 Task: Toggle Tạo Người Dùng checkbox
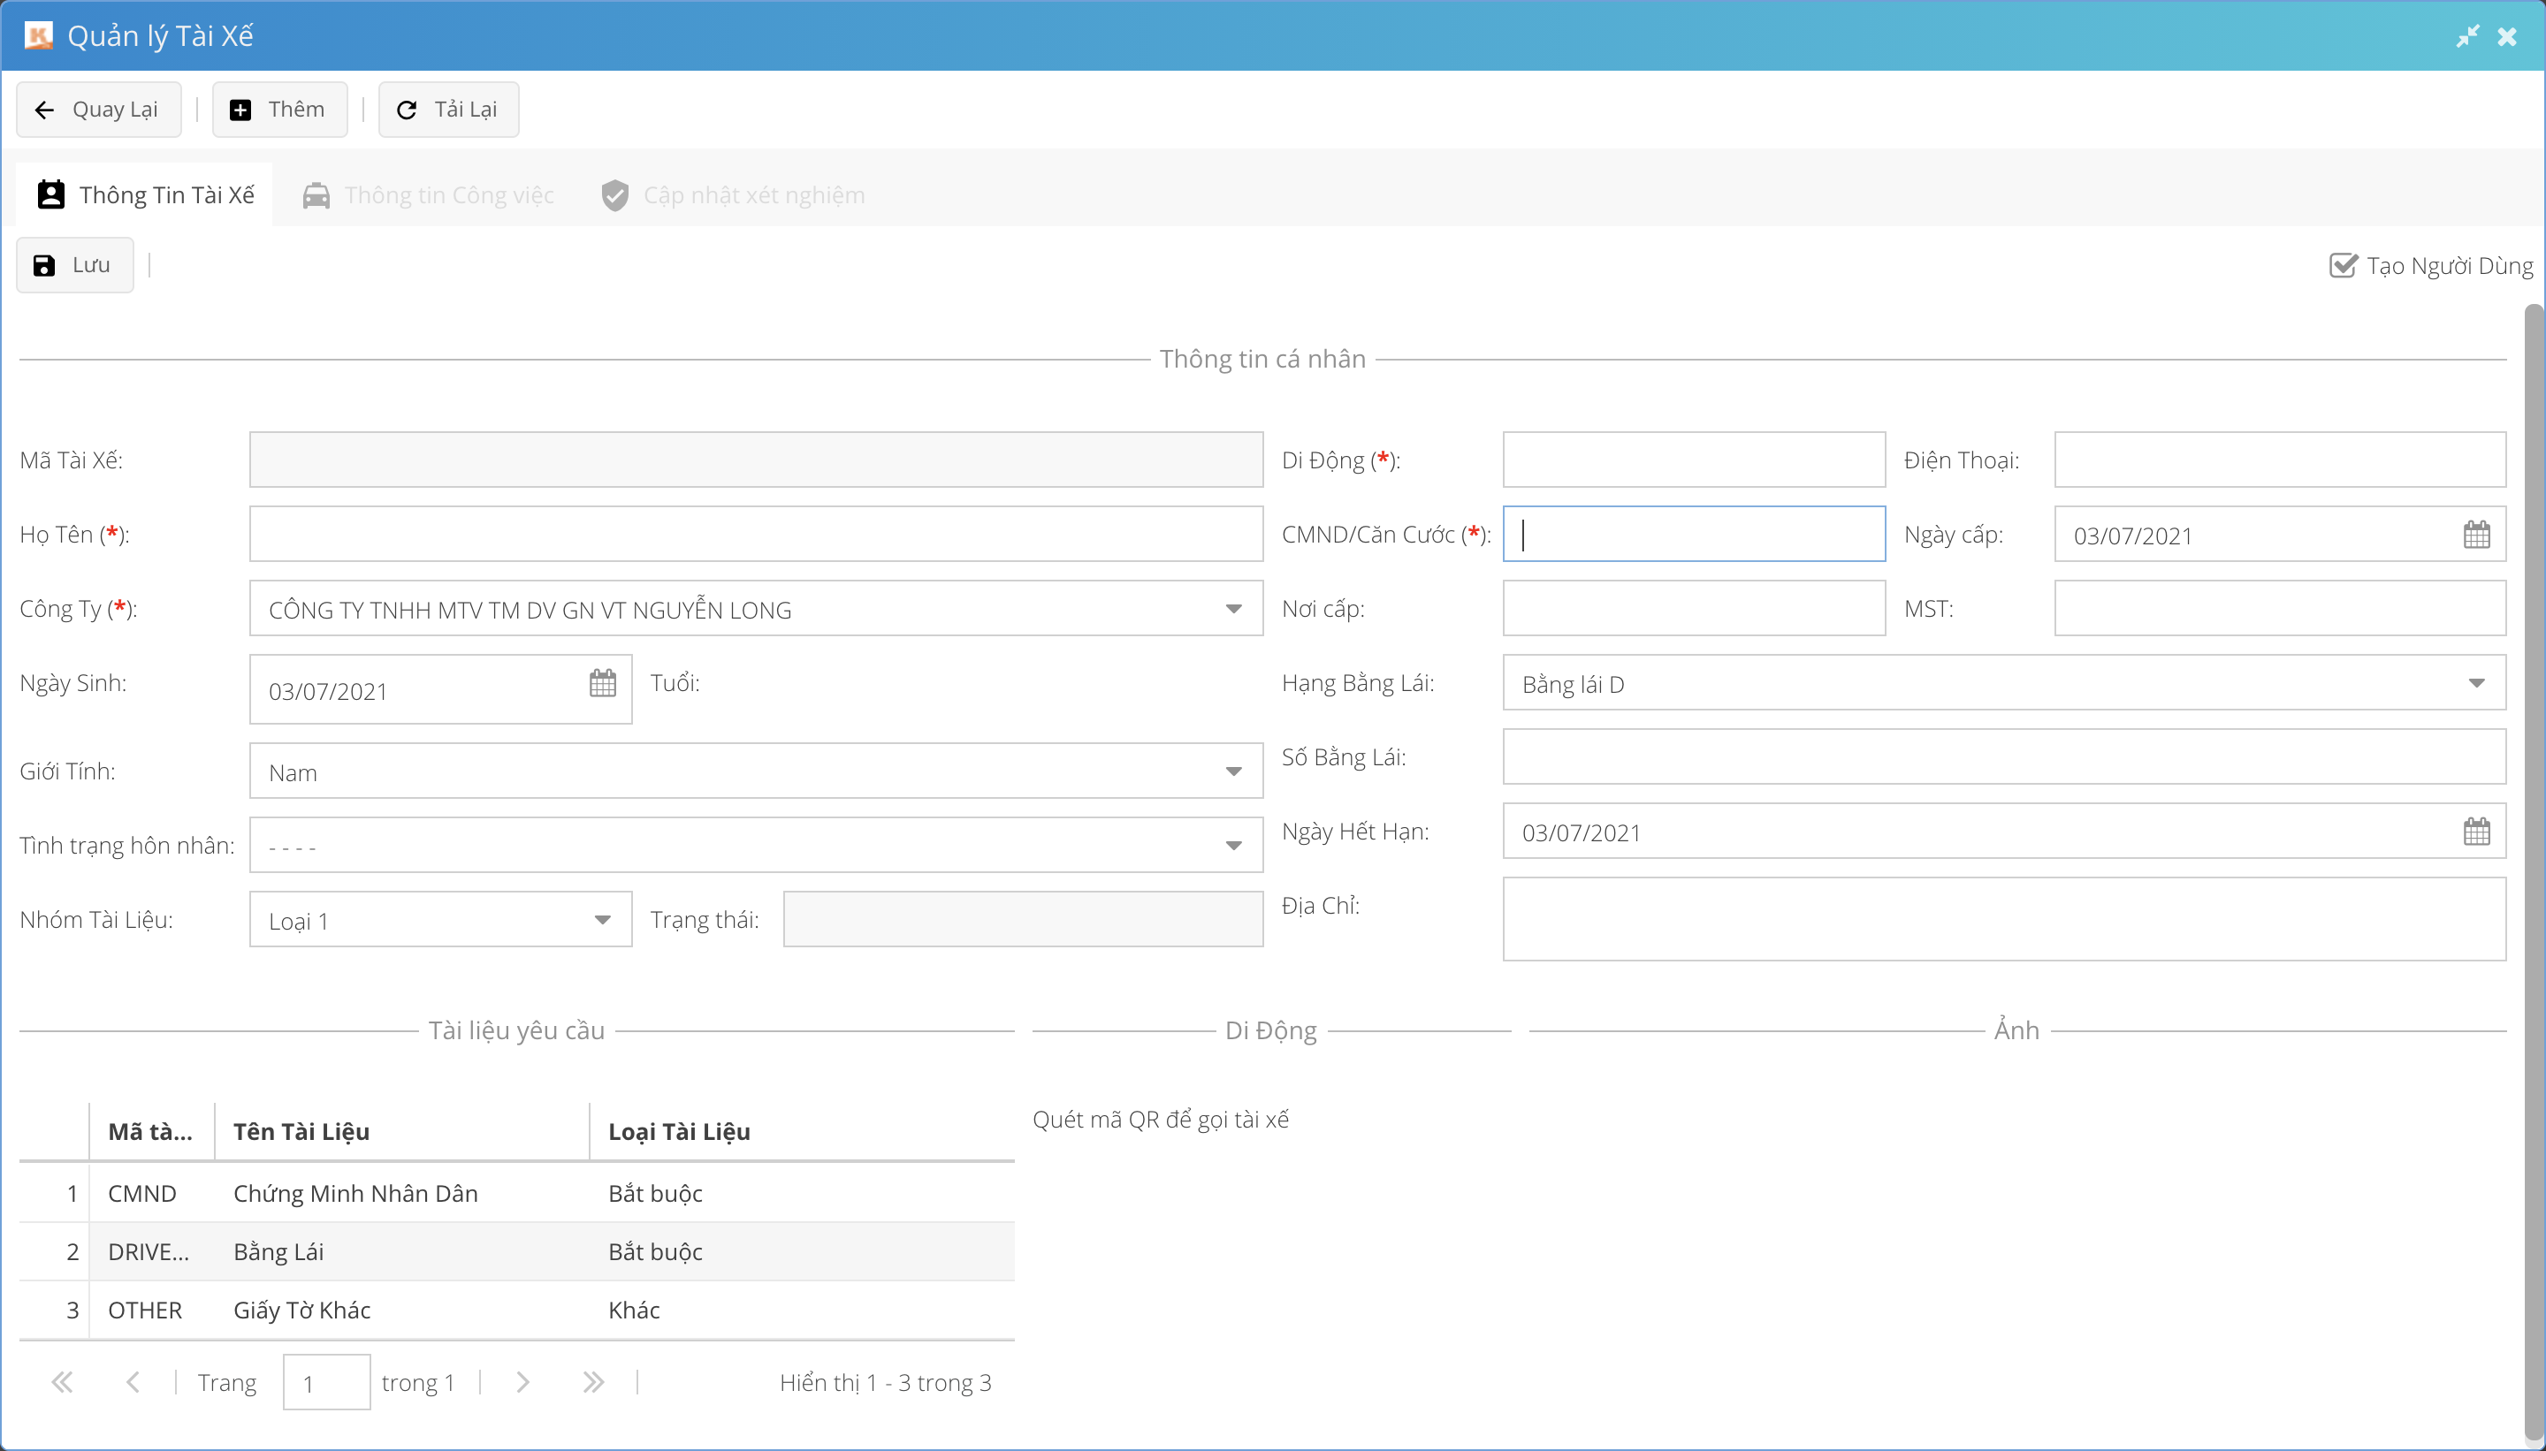click(2343, 265)
